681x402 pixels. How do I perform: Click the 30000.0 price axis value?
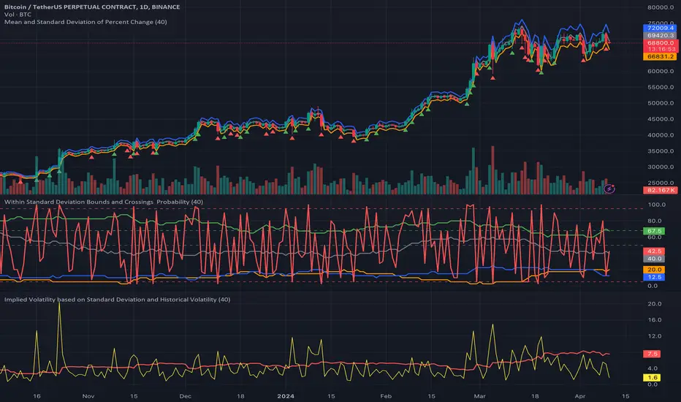coord(660,167)
